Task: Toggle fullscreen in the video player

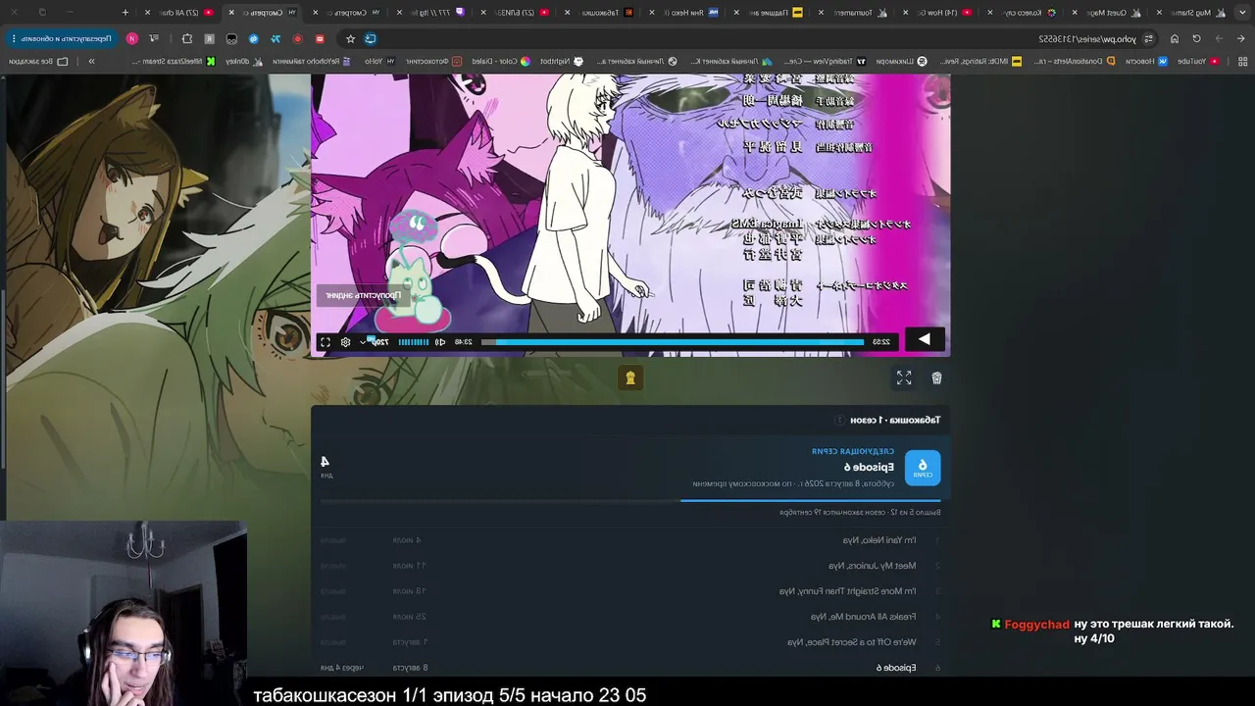Action: point(325,342)
